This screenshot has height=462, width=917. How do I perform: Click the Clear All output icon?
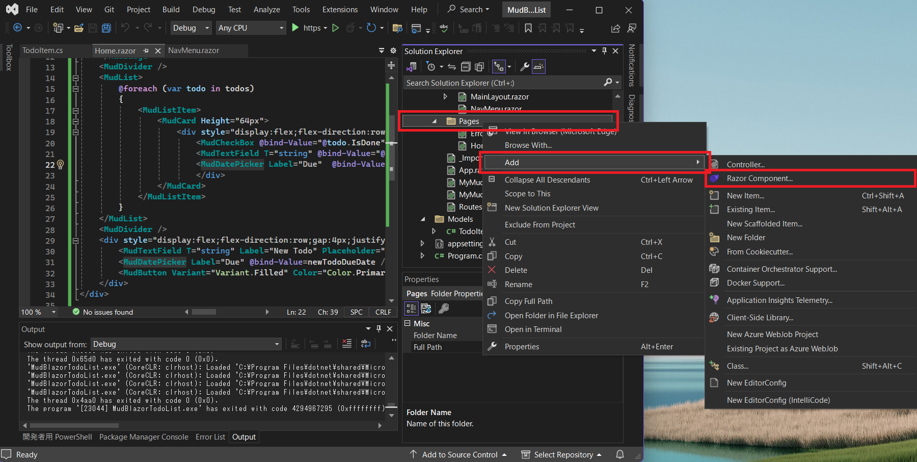coord(347,344)
